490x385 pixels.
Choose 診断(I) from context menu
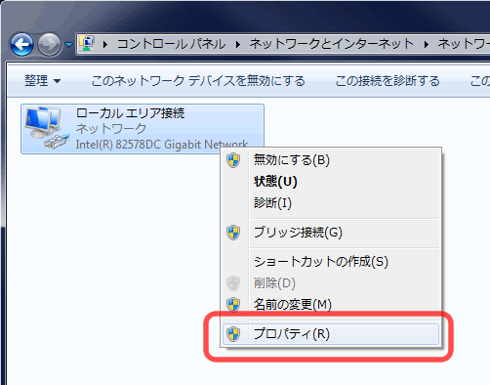(331, 203)
